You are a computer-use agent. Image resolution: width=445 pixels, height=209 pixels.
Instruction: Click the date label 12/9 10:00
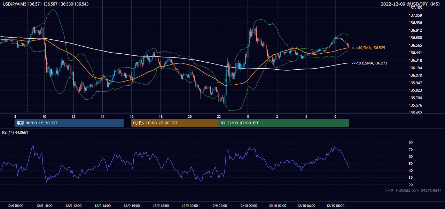pyautogui.click(x=44, y=206)
